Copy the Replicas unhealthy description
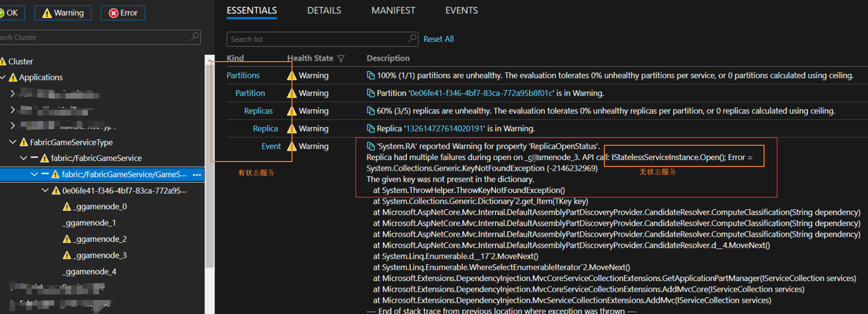The image size is (868, 314). coord(370,111)
